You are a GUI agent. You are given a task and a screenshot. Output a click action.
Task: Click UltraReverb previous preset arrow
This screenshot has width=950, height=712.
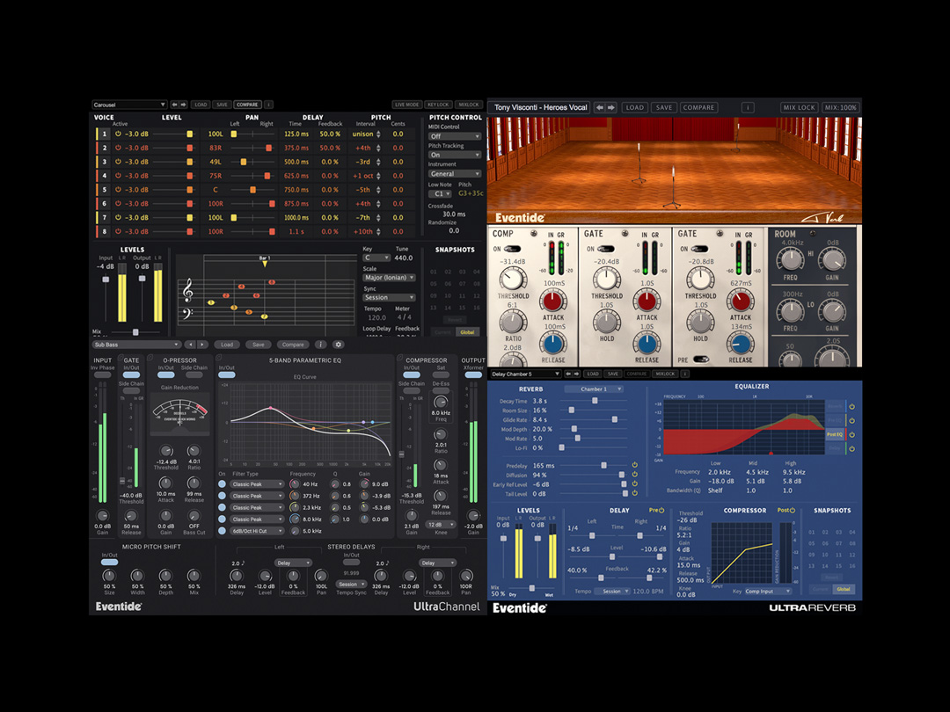point(567,374)
